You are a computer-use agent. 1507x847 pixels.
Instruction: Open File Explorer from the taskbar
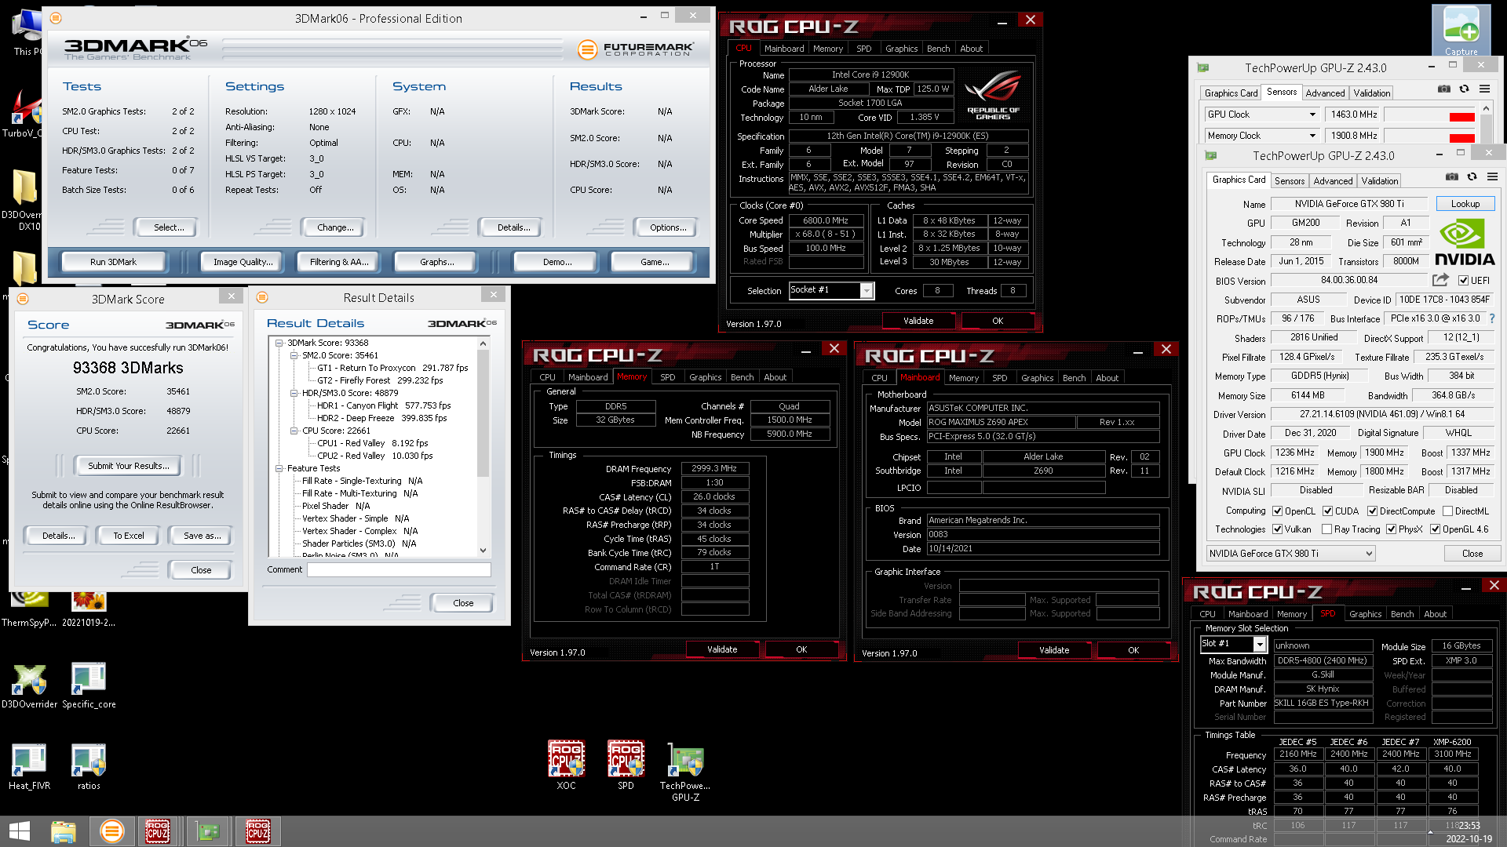[64, 831]
